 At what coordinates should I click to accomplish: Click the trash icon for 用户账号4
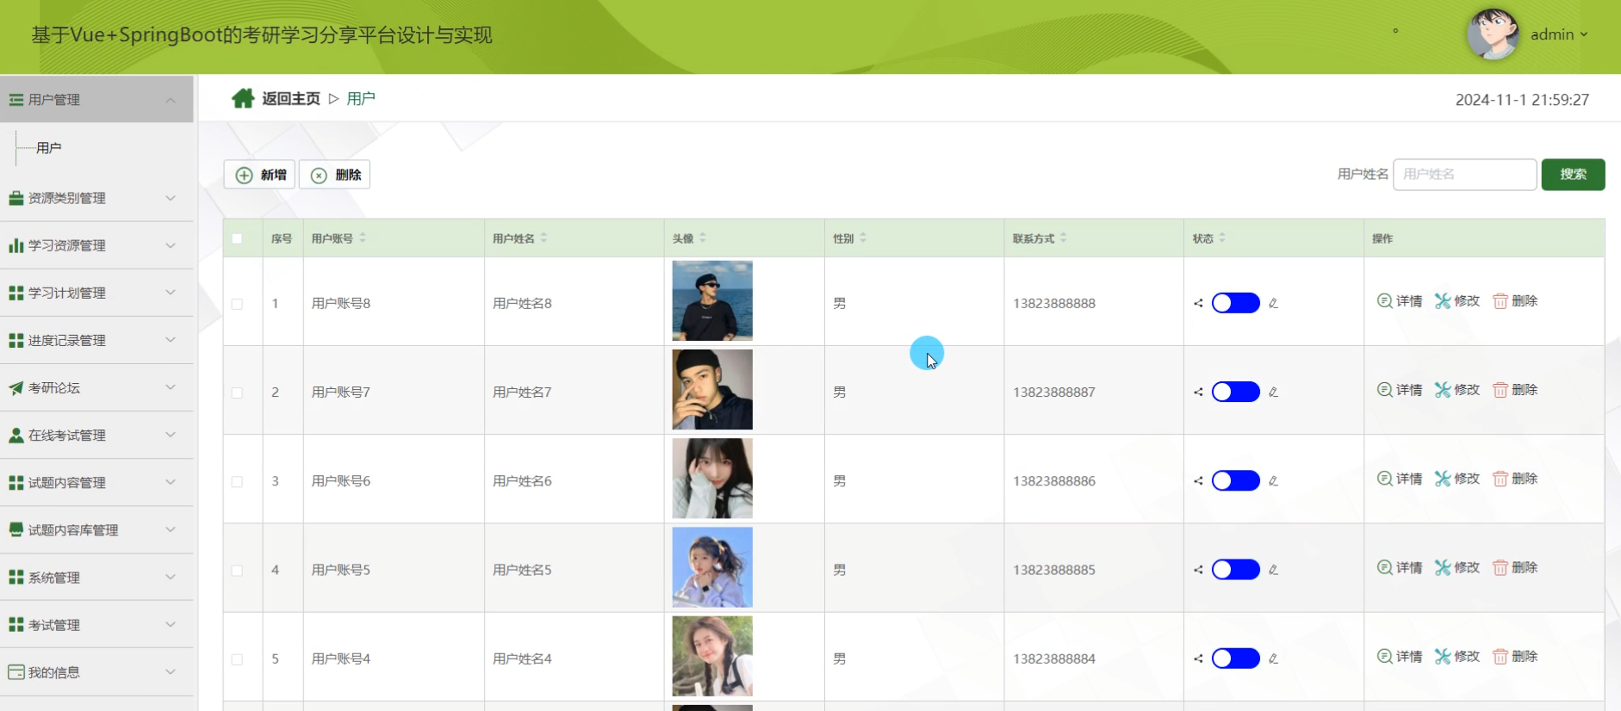click(x=1500, y=656)
